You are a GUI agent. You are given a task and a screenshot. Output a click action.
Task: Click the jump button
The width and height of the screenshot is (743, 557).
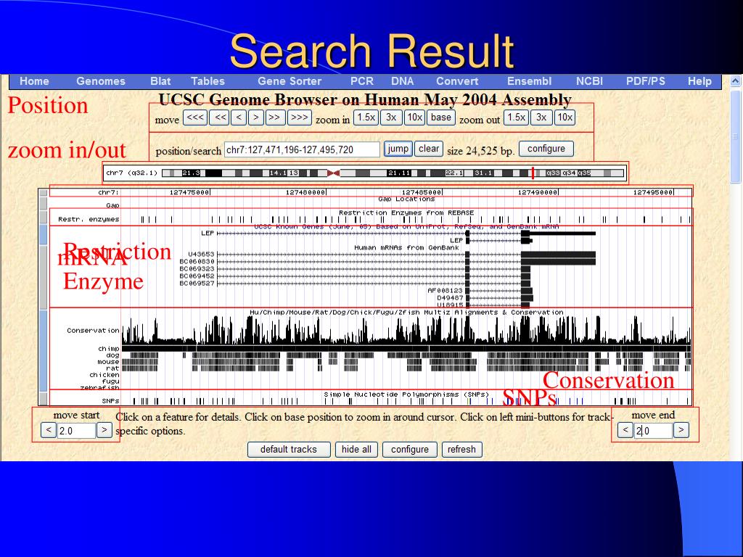pyautogui.click(x=398, y=149)
